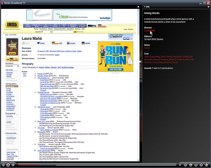Click the video progress bar
Image resolution: width=211 pixels, height=168 pixels.
click(97, 165)
